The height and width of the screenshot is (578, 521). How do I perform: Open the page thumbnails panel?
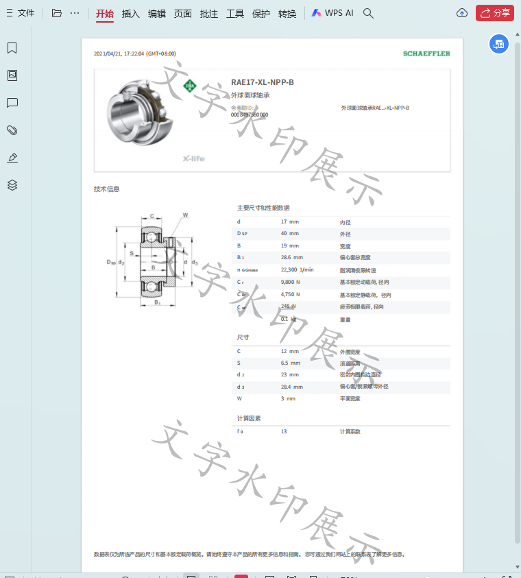point(12,75)
